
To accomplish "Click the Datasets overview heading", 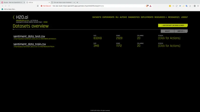I will 30,26.
